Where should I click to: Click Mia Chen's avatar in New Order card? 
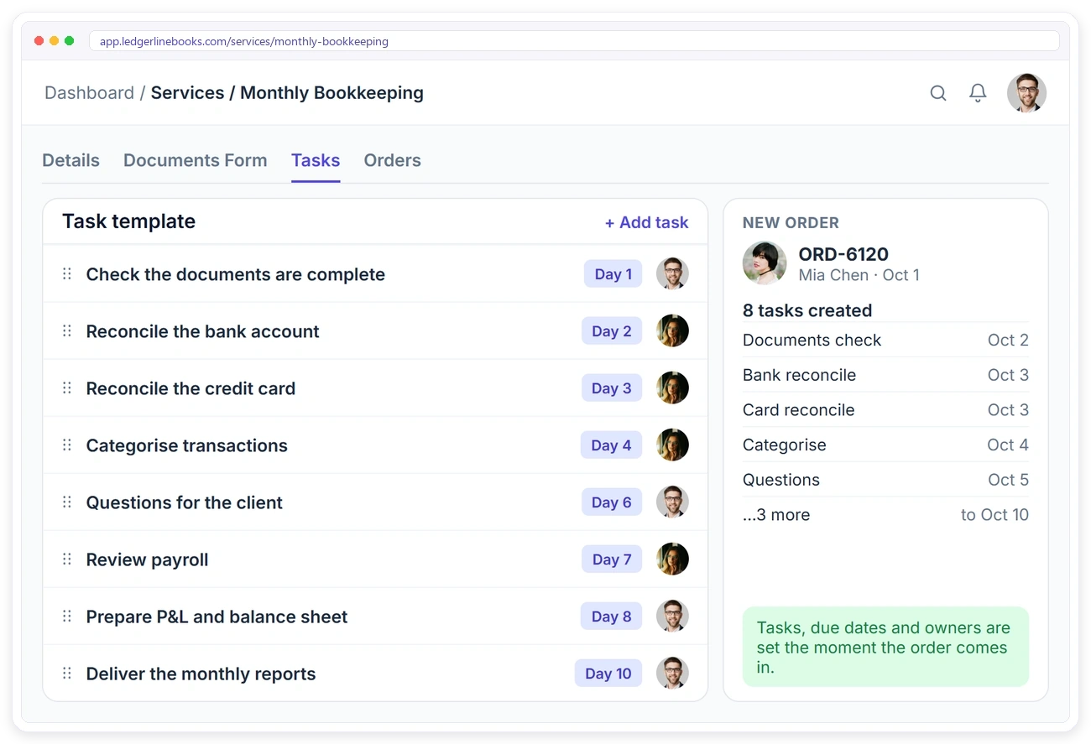coord(765,263)
